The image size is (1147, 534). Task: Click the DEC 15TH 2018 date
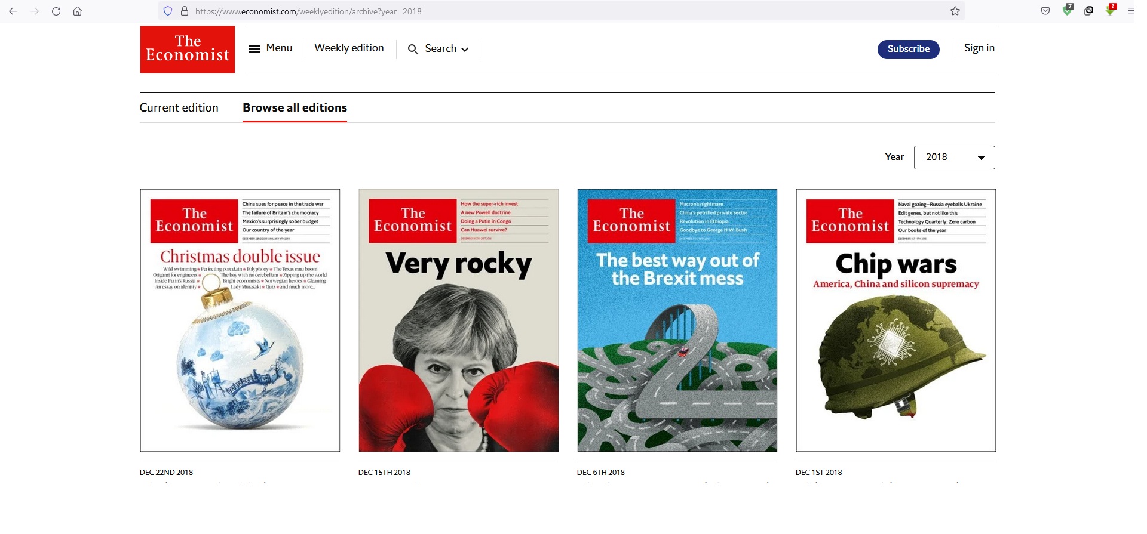tap(385, 473)
